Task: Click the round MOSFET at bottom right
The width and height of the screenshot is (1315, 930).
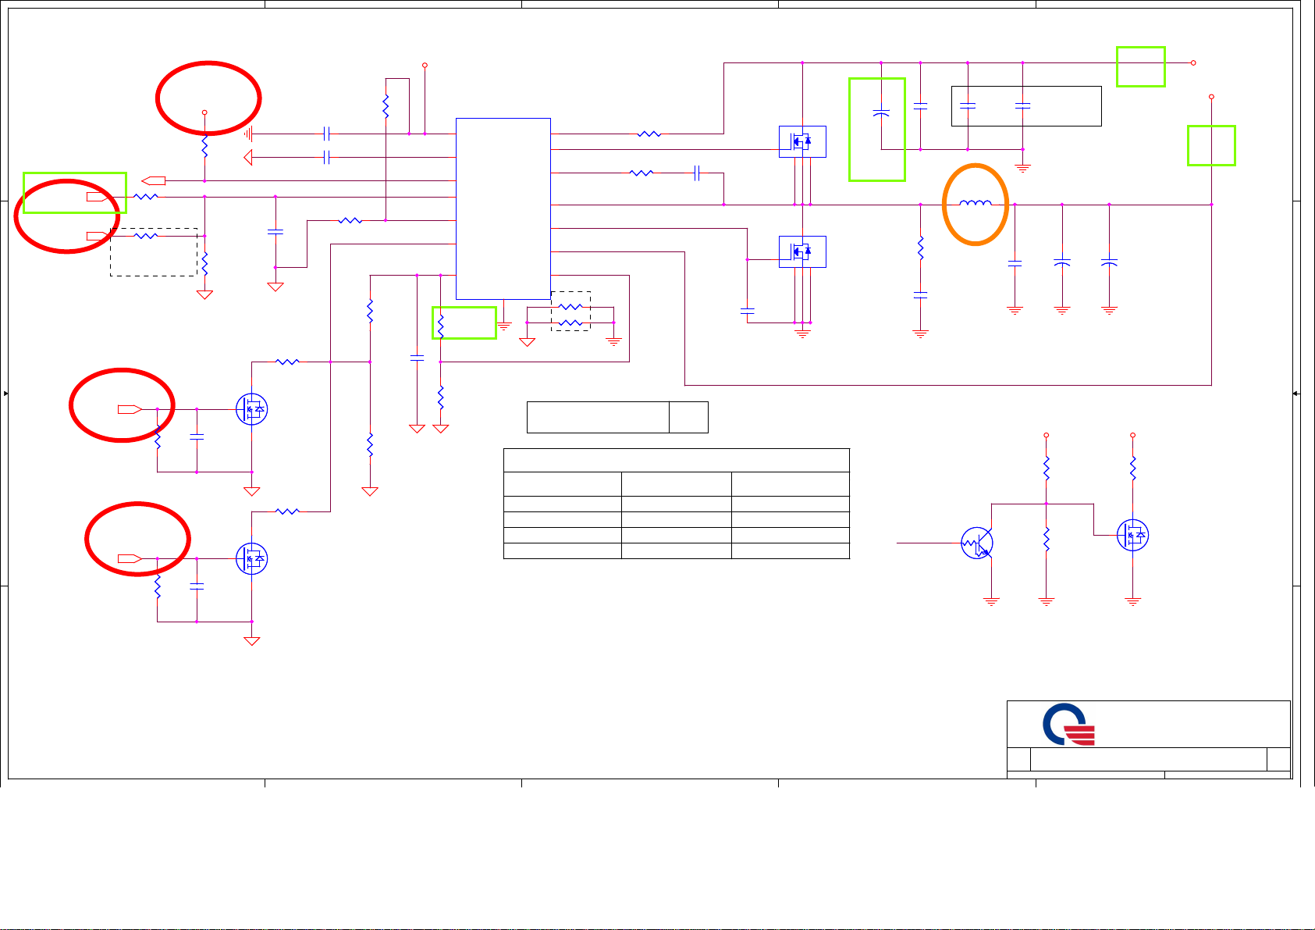Action: 1132,535
